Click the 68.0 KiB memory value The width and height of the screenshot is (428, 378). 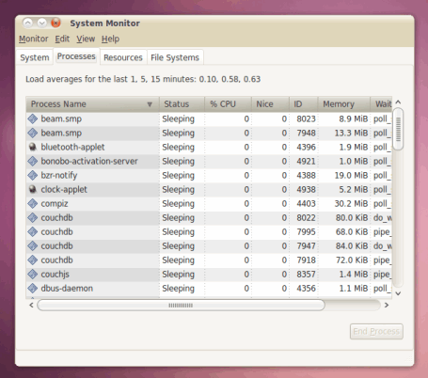point(352,231)
